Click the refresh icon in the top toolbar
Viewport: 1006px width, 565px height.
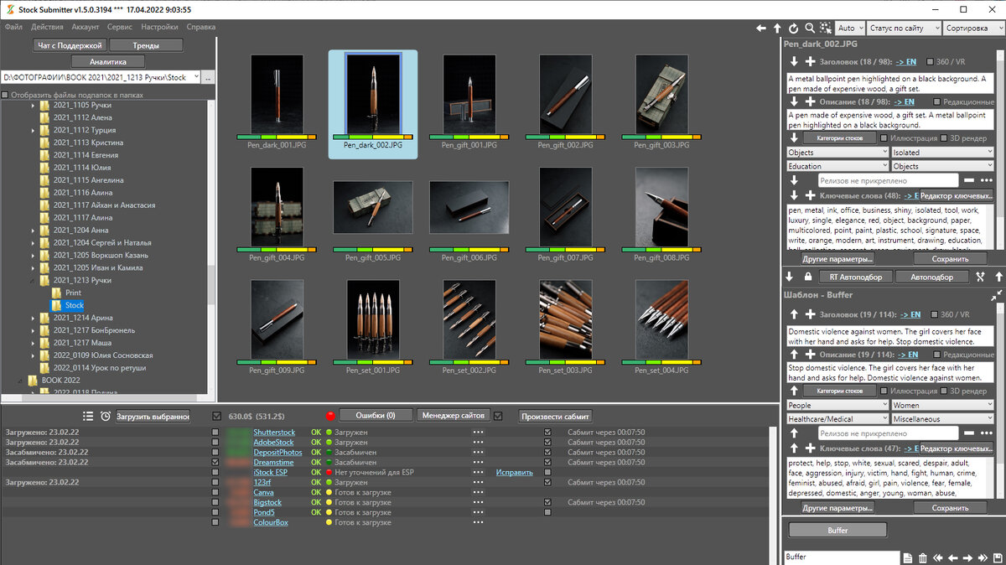[x=793, y=29]
